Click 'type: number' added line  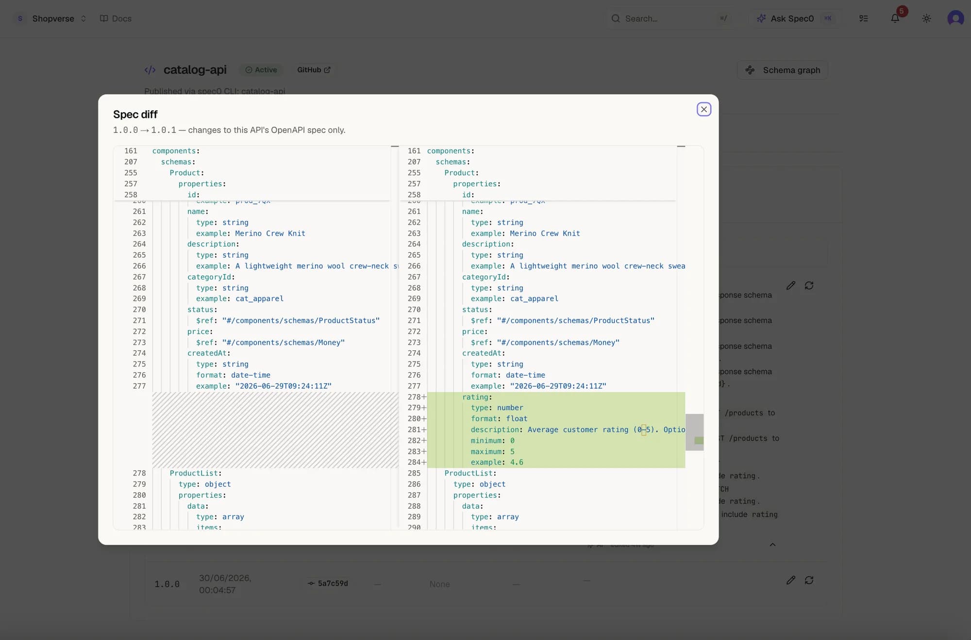497,408
